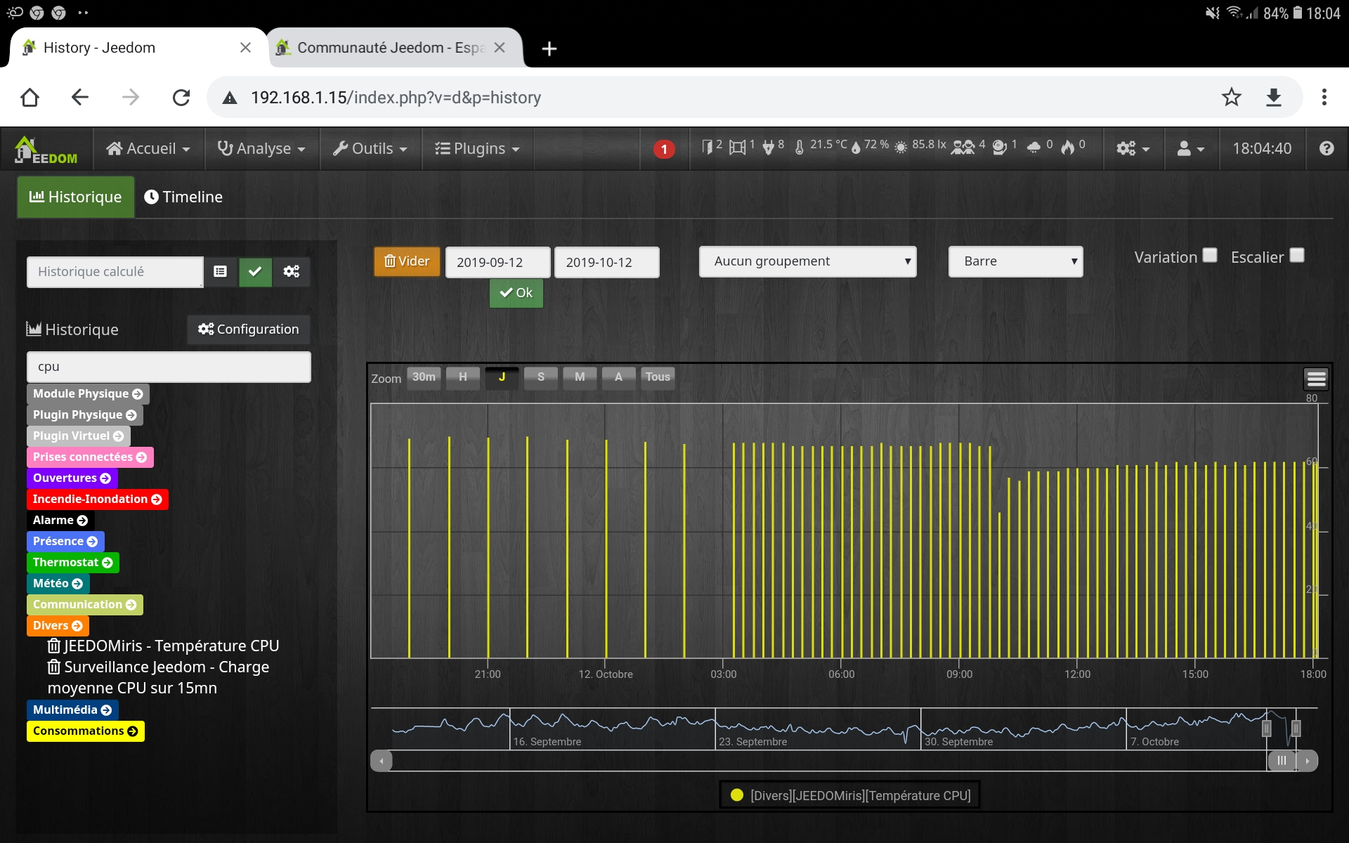
Task: Click the Vider button
Action: (x=407, y=261)
